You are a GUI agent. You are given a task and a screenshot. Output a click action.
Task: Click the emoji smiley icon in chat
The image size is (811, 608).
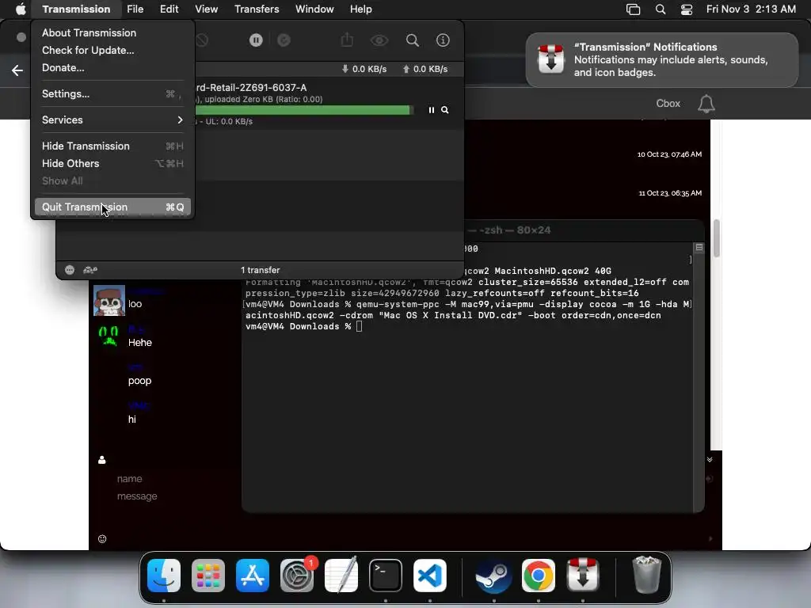click(x=102, y=538)
